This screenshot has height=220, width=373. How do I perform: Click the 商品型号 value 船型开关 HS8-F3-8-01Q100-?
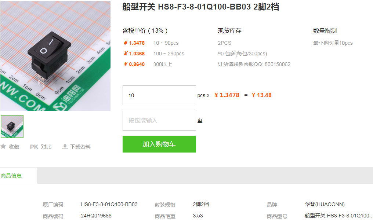pyautogui.click(x=338, y=216)
